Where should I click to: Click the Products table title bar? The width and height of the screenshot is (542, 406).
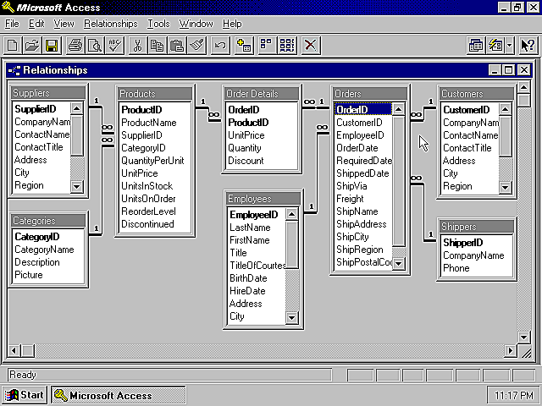[x=155, y=94]
